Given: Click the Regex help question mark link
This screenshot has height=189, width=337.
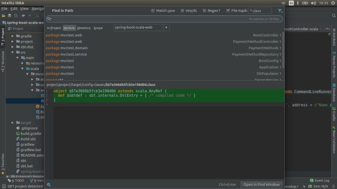Looking at the screenshot, I should click(x=219, y=11).
